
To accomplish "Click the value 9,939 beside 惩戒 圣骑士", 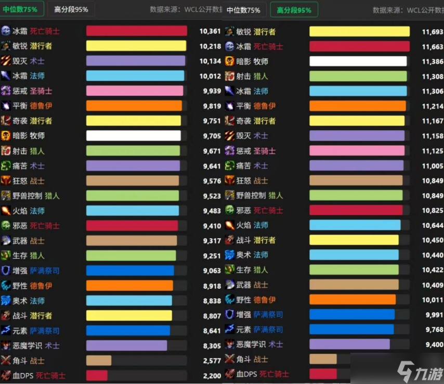I will 212,91.
